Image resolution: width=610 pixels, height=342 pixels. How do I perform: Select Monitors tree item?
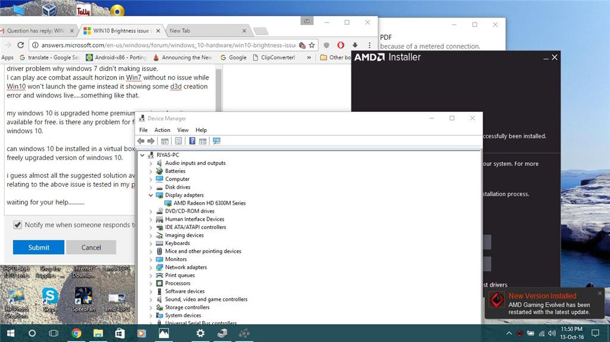pos(176,259)
